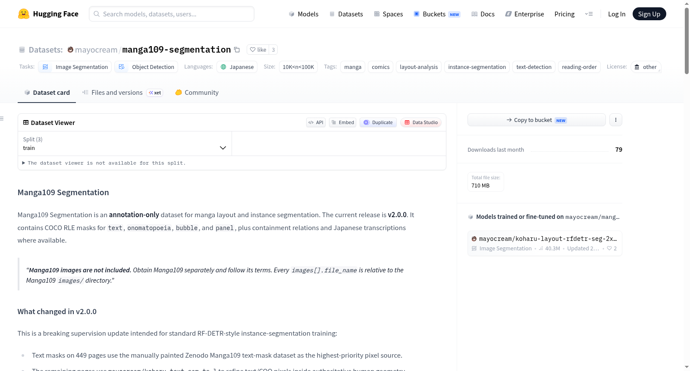Open the Spaces nav item
690x371 pixels.
click(388, 14)
